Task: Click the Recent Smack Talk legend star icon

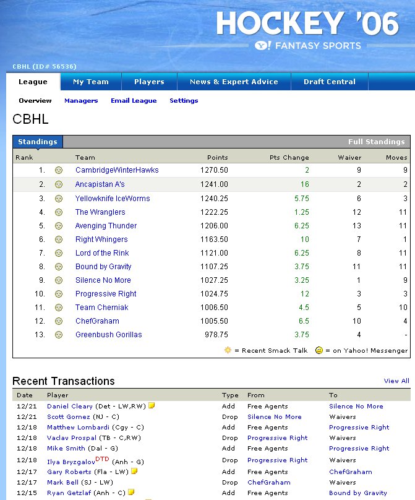Action: 228,350
